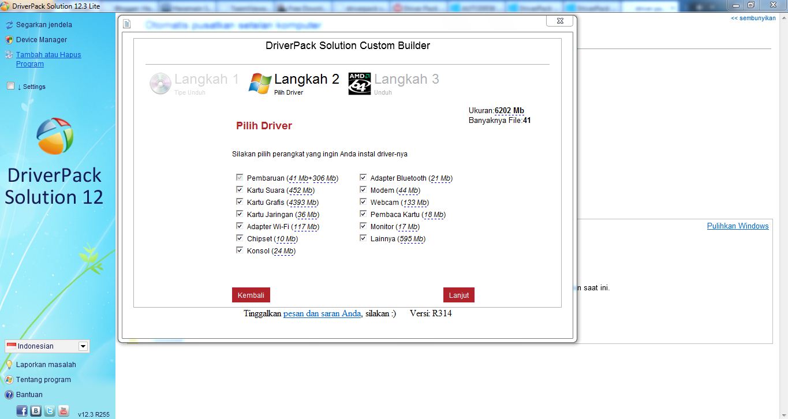Uncheck the Konsol checkbox
Image resolution: width=788 pixels, height=419 pixels.
tap(240, 250)
